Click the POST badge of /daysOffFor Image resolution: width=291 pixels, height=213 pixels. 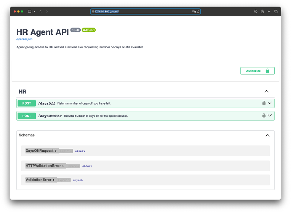click(x=27, y=116)
